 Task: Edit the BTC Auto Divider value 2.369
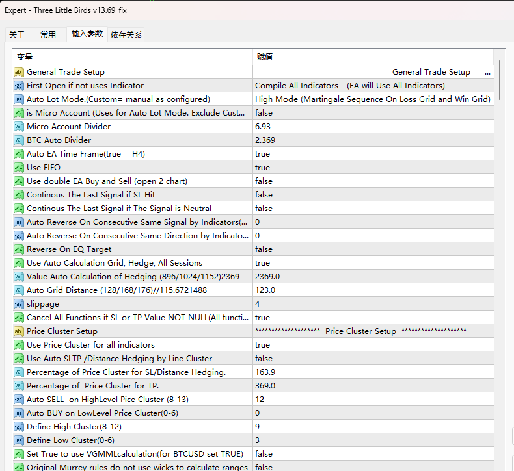pyautogui.click(x=373, y=140)
